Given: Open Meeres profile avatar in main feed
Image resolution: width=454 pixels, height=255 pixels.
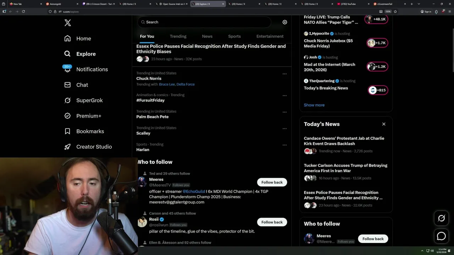Looking at the screenshot, I should [x=142, y=182].
